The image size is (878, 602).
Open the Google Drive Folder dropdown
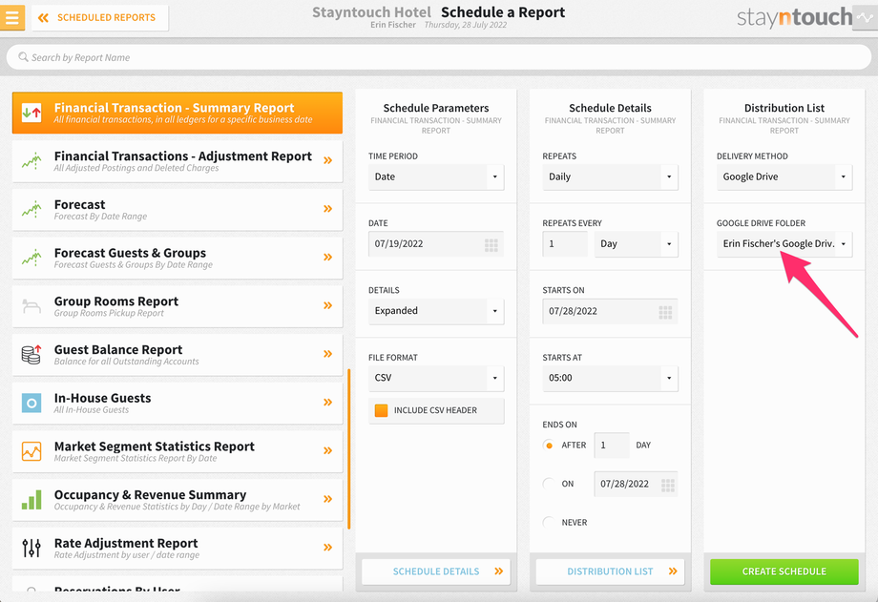pos(784,244)
